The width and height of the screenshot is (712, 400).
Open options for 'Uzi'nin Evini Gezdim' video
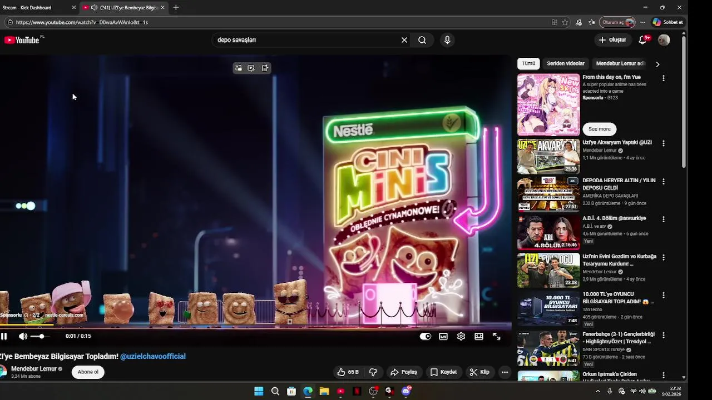point(663,258)
